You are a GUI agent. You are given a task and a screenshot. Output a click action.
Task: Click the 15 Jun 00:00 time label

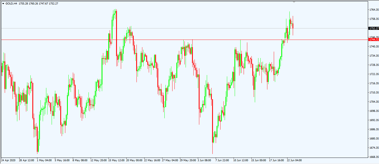[x=259, y=161]
